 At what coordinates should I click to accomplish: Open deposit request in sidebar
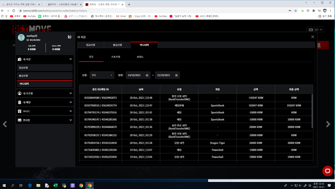coord(45,68)
